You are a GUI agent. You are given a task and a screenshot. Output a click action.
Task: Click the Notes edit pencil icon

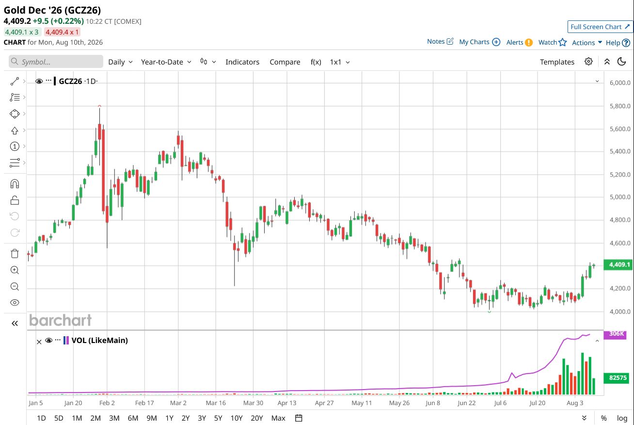[x=450, y=42]
